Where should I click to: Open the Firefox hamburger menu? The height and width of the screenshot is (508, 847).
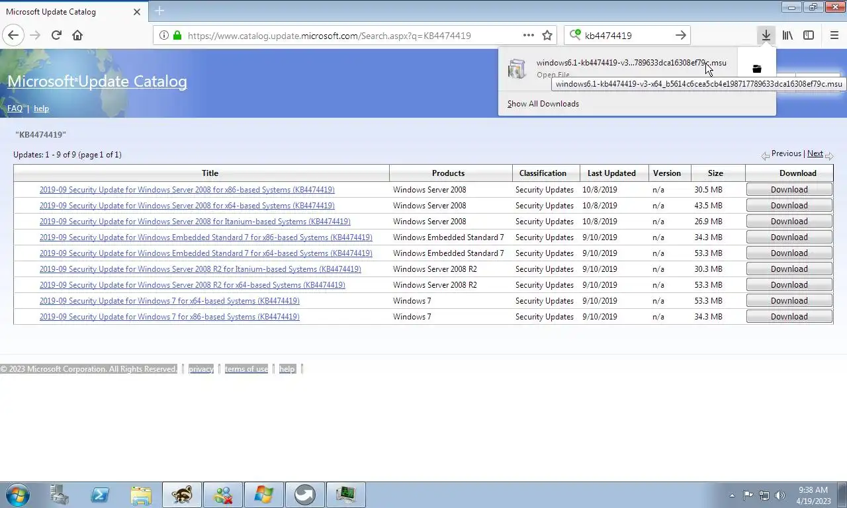[x=834, y=35]
